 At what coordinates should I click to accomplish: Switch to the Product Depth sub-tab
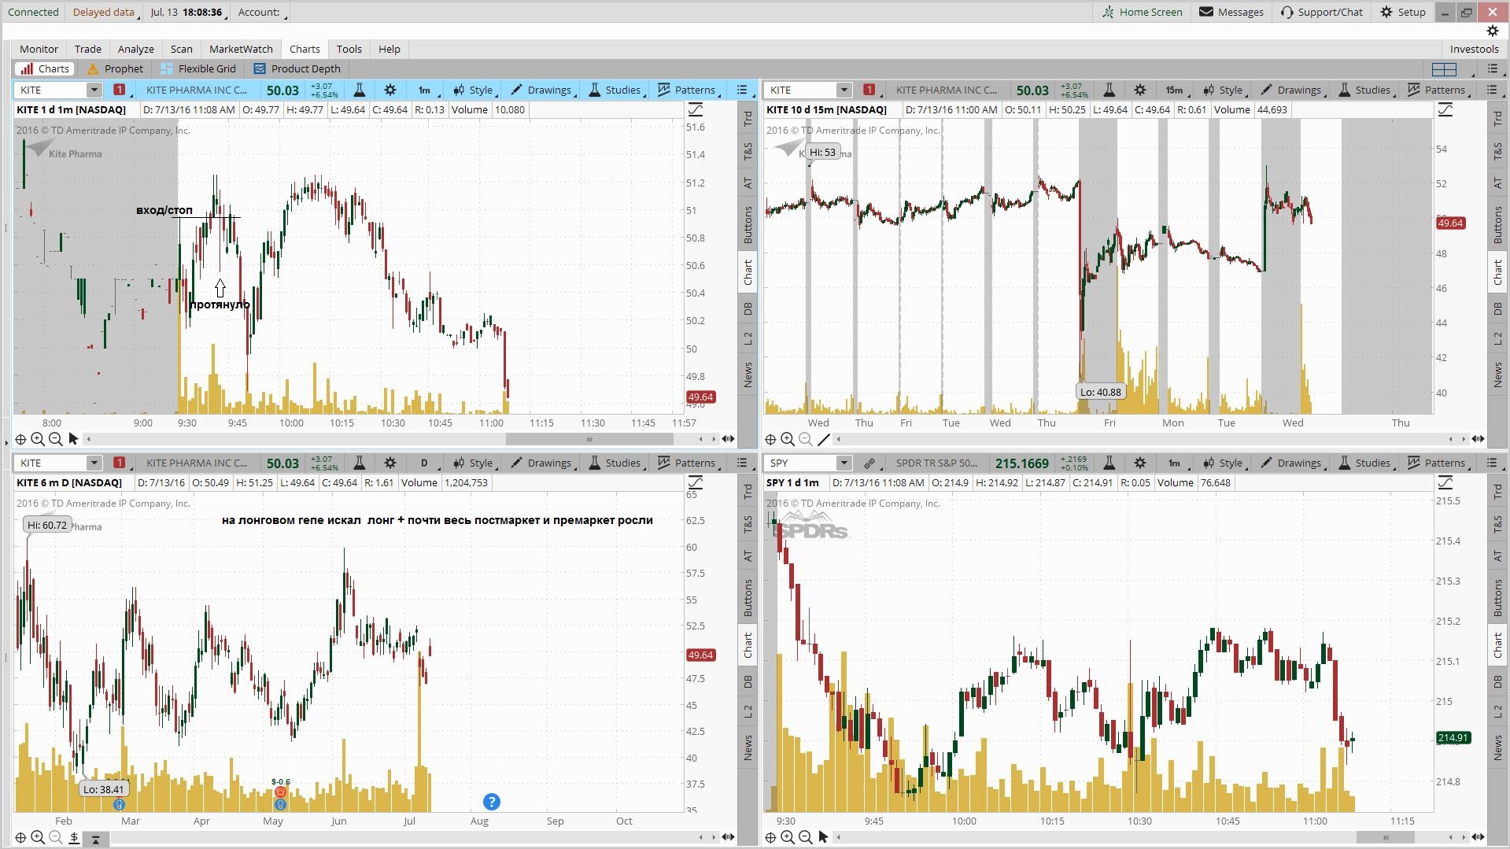pos(297,68)
